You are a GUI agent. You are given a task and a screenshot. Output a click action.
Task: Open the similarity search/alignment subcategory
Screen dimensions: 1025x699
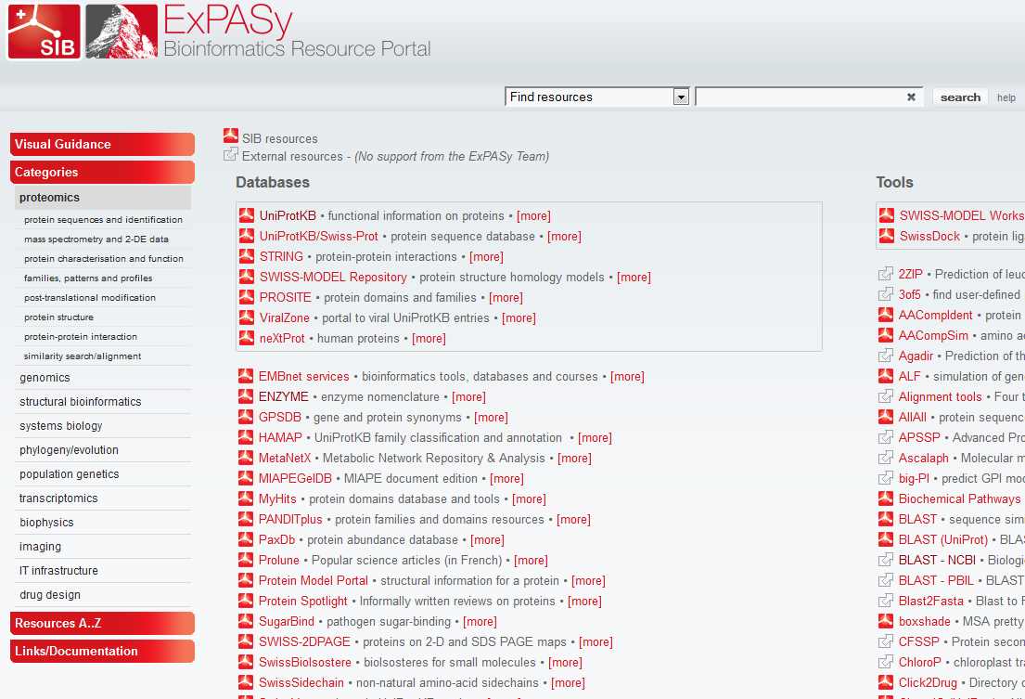click(x=83, y=356)
